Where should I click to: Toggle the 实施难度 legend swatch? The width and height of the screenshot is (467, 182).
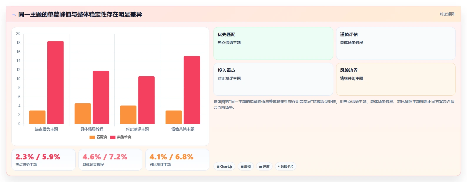(113, 137)
